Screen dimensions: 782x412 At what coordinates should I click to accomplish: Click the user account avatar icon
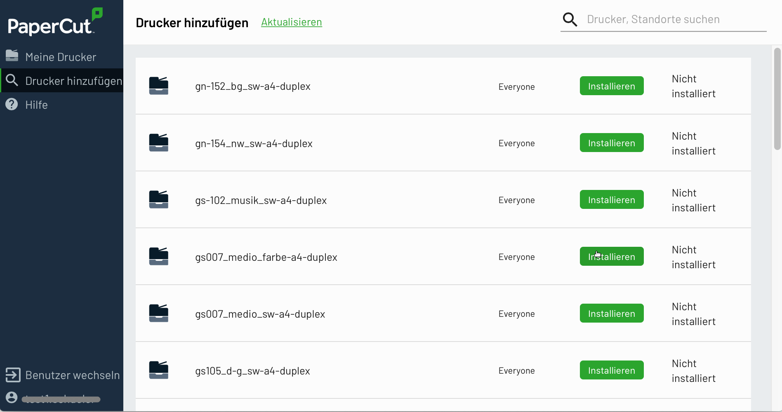tap(12, 398)
